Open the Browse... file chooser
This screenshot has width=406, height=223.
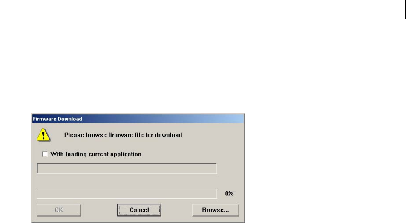coord(216,210)
